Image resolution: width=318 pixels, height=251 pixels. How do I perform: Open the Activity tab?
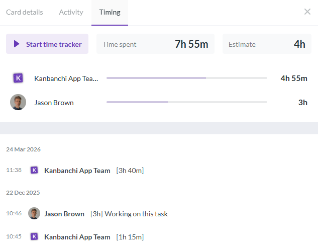71,12
